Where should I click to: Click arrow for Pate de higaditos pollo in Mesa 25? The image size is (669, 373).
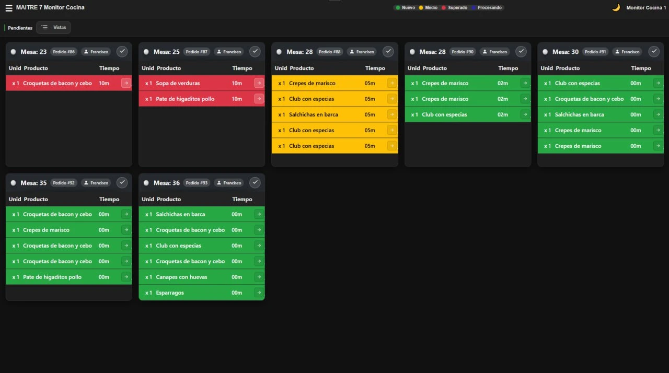(259, 99)
